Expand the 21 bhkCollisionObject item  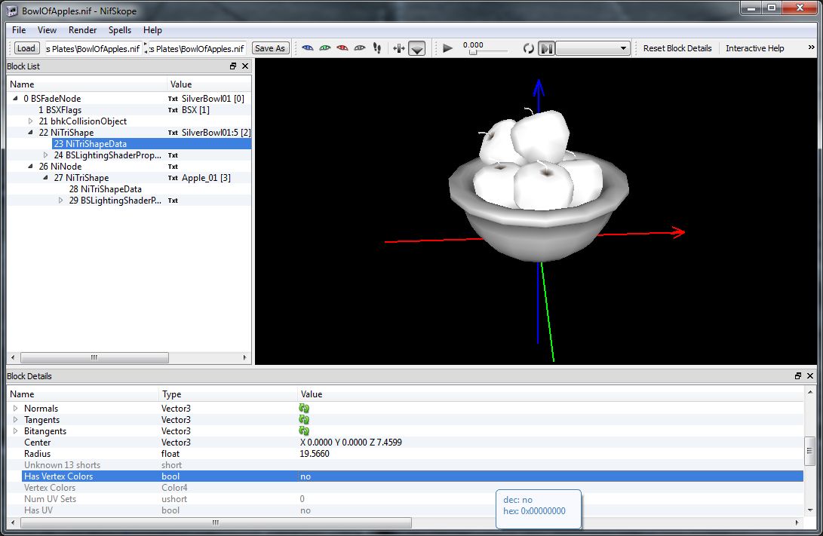(x=30, y=121)
